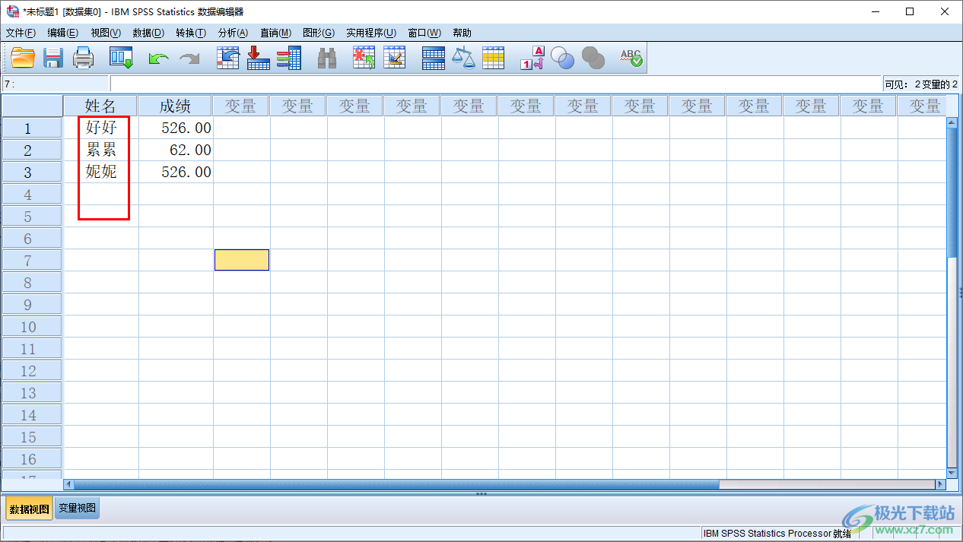Click the Show all variables icon
This screenshot has width=963, height=542.
593,58
